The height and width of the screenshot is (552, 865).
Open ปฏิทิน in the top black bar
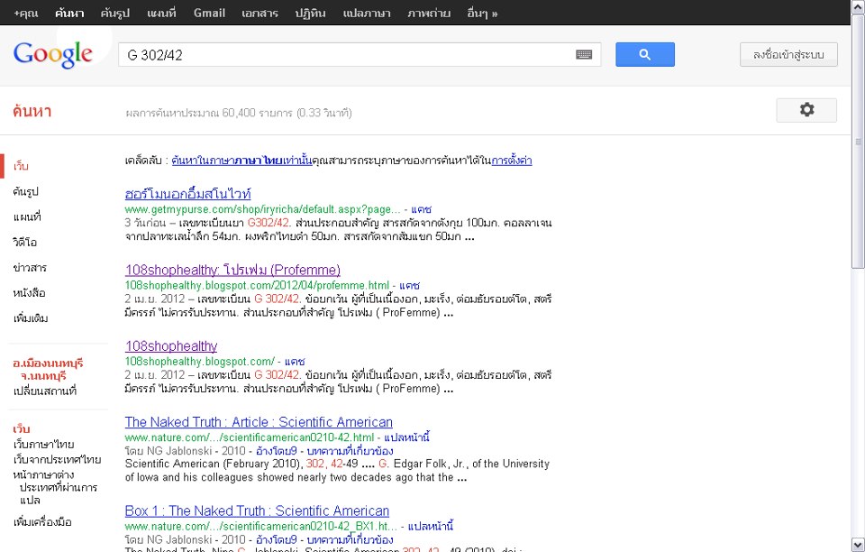310,14
